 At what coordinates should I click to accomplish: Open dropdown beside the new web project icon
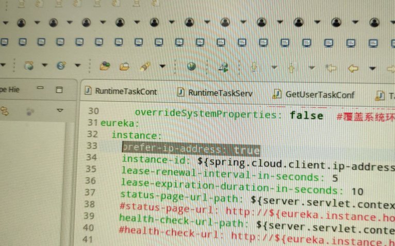click(x=44, y=65)
